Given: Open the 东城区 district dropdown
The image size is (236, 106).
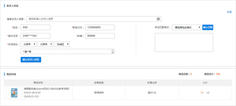Looking at the screenshot, I should 62,44.
